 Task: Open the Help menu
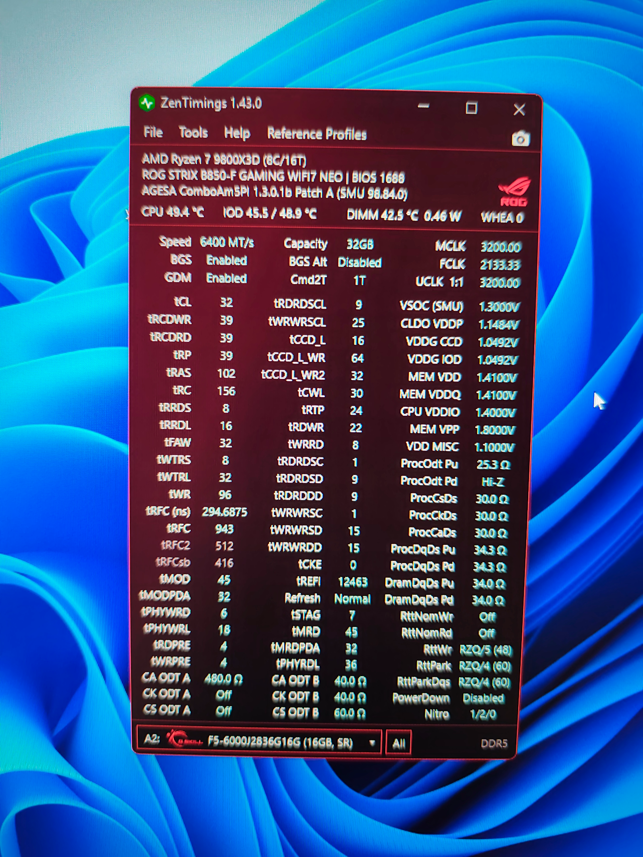coord(237,133)
